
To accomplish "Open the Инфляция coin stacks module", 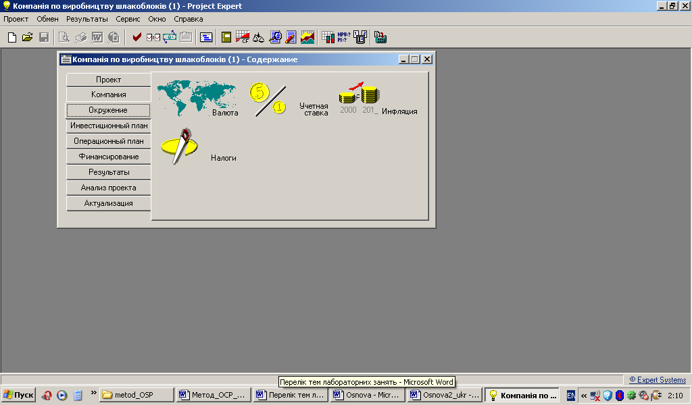I will [x=378, y=99].
